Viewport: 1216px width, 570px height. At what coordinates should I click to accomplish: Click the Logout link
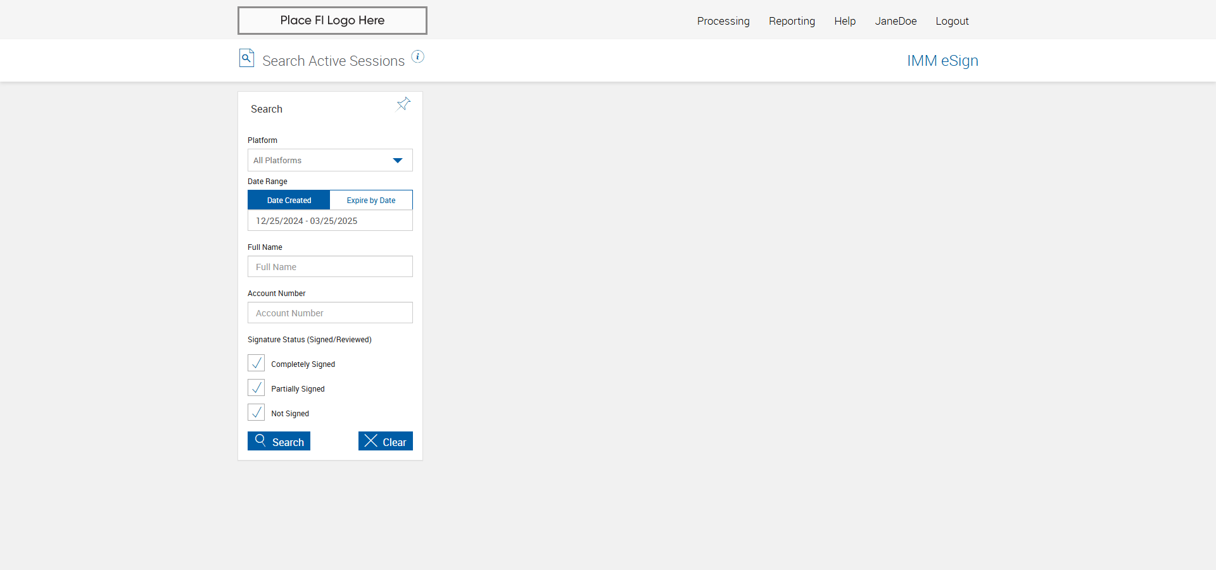click(952, 21)
